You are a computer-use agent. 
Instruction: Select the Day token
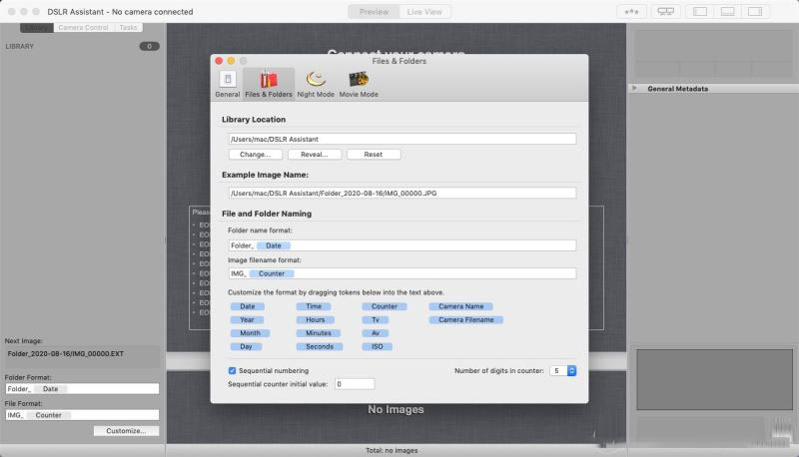[246, 346]
